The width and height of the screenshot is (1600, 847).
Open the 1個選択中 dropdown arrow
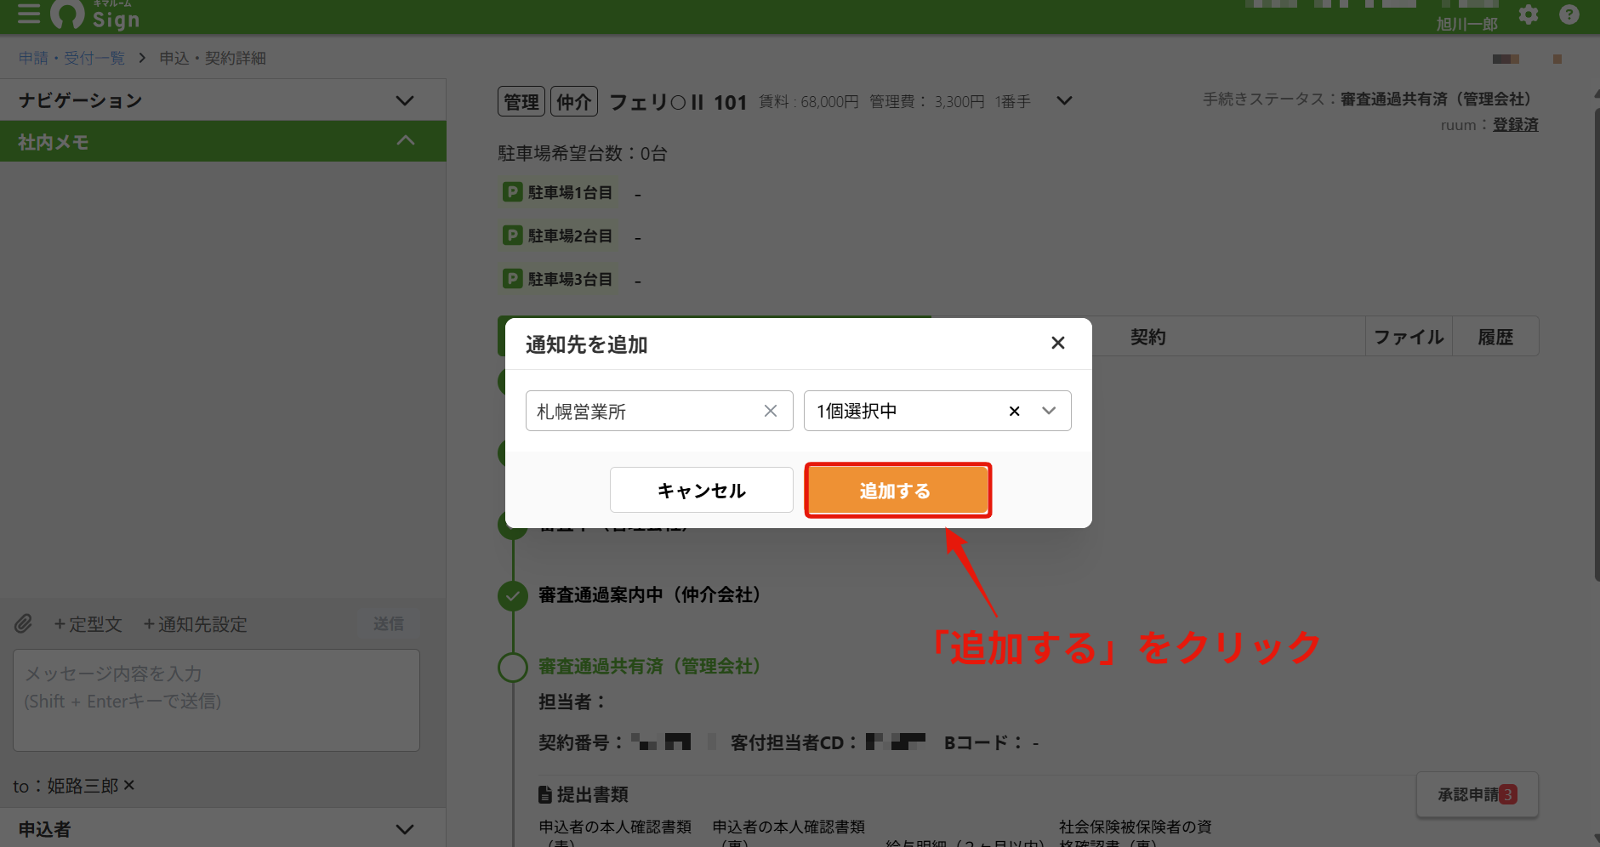click(1049, 411)
